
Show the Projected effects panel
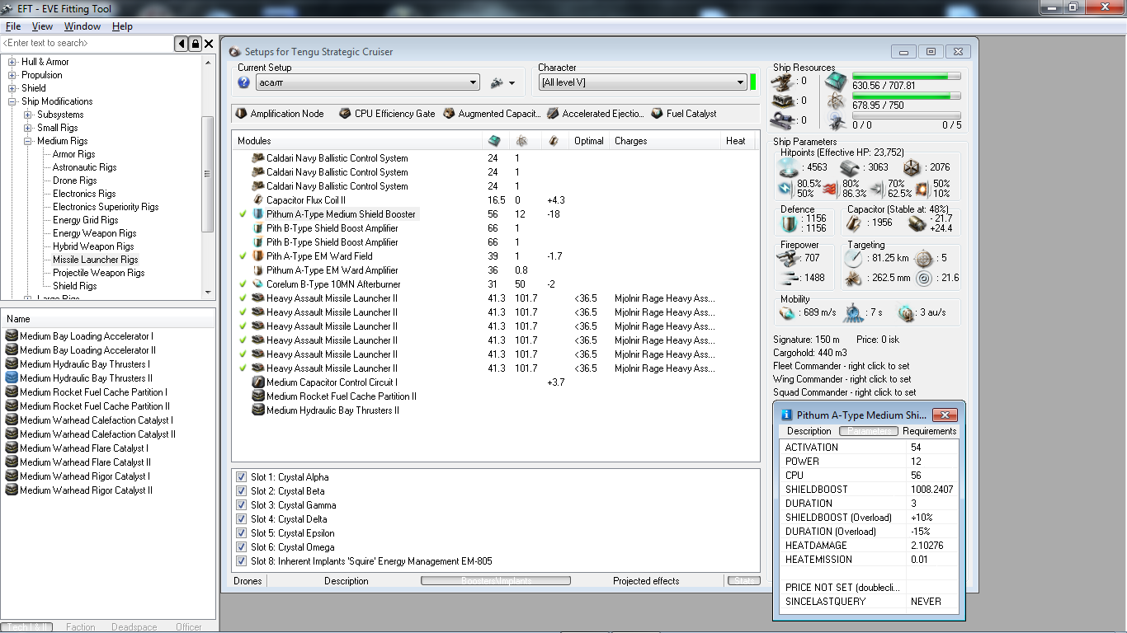coord(646,581)
